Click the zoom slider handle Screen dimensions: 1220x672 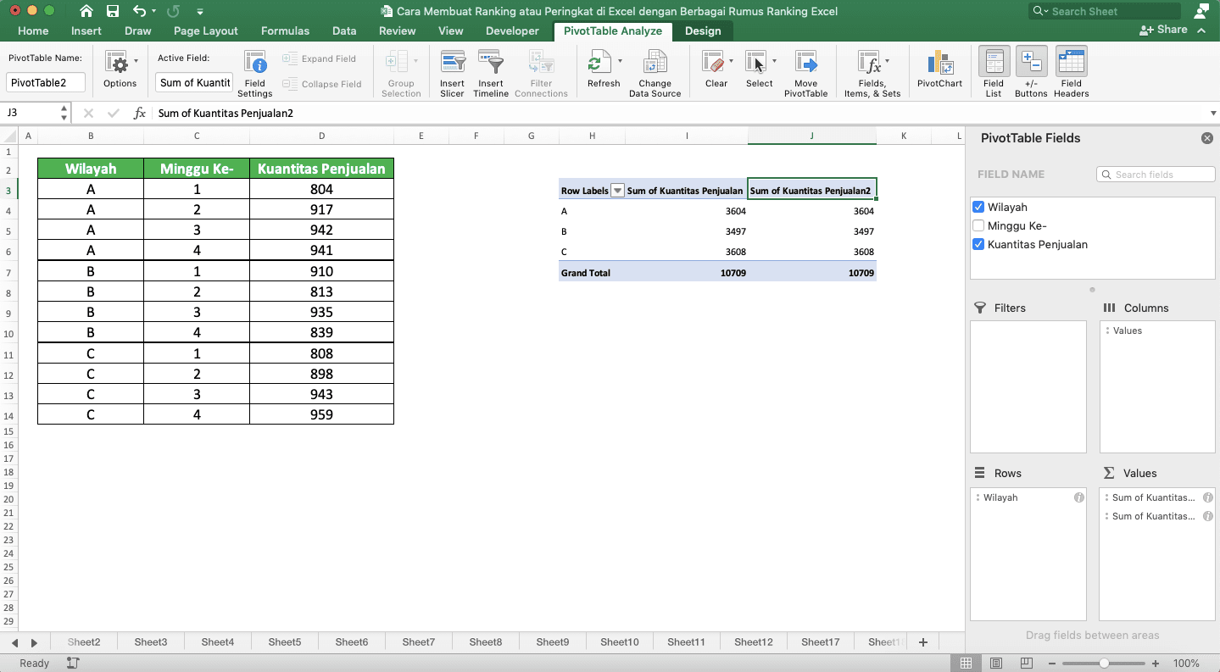tap(1104, 664)
